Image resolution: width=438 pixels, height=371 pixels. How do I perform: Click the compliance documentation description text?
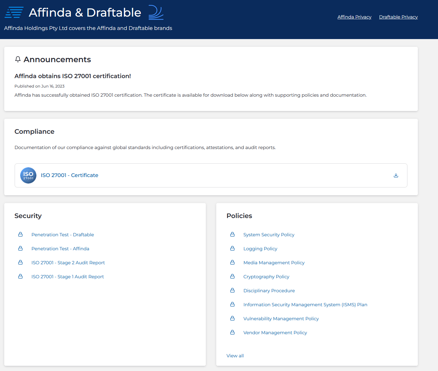(x=145, y=147)
